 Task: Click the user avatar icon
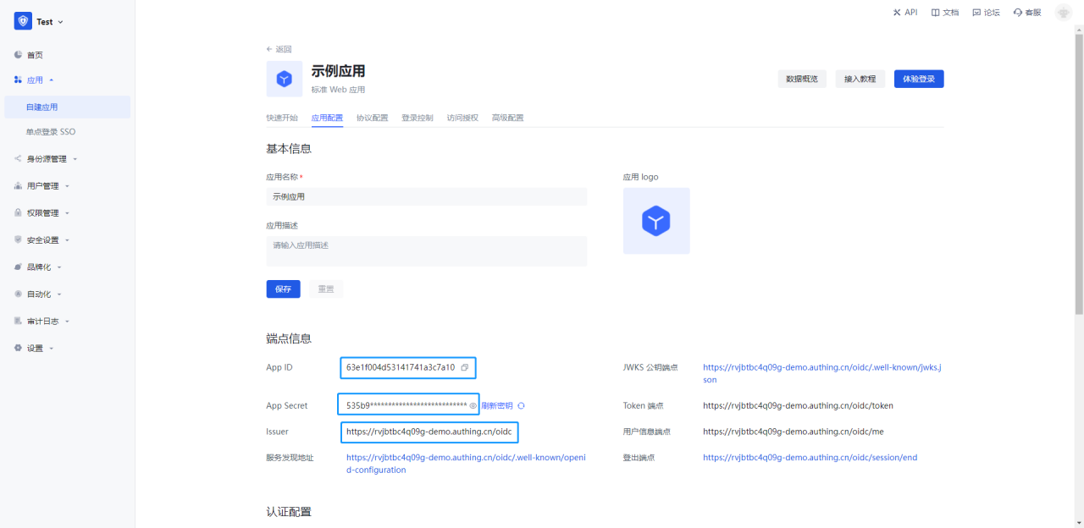click(1063, 13)
